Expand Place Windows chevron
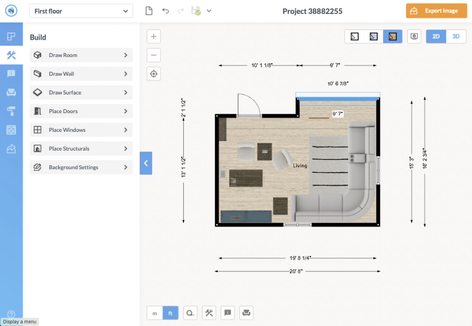The width and height of the screenshot is (472, 326). (x=126, y=130)
